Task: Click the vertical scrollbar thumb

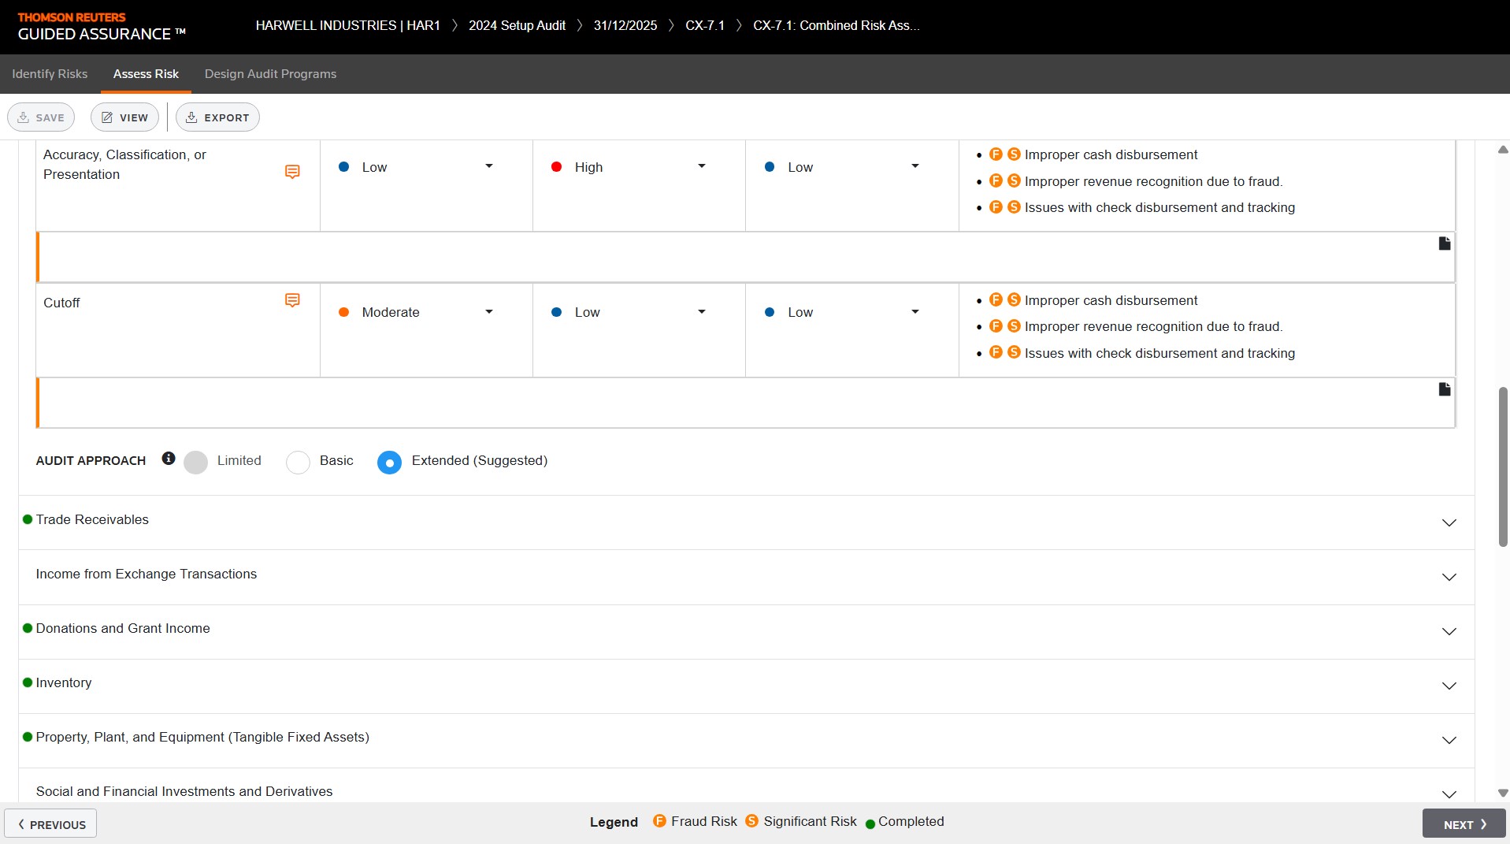Action: tap(1503, 467)
